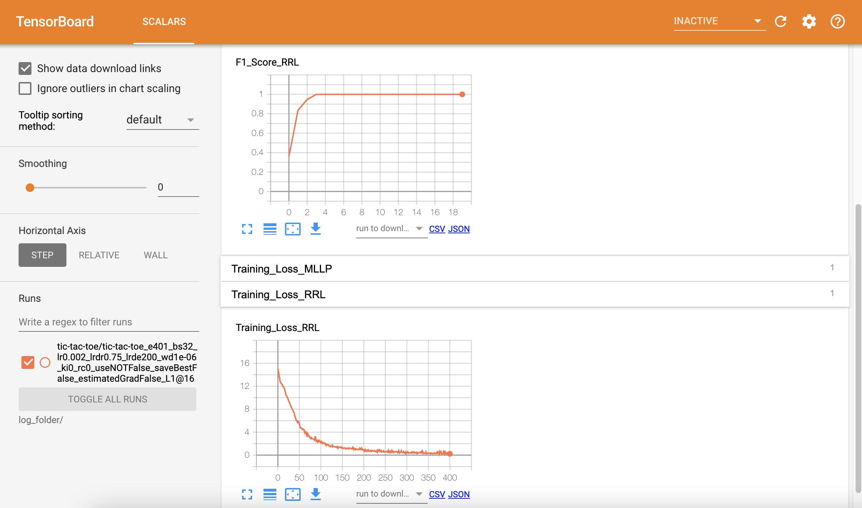Download F1_Score_RRL chart as SVG
862x508 pixels.
pyautogui.click(x=316, y=229)
